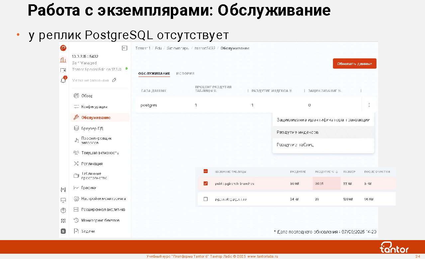Image resolution: width=425 pixels, height=259 pixels.
Task: Uncheck the public.pgbench_branches row checkbox
Action: 205,183
